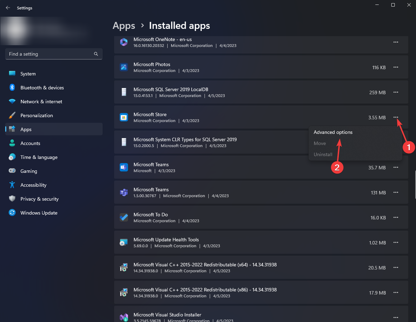416x322 pixels.
Task: Select Windows Update in sidebar
Action: point(39,213)
